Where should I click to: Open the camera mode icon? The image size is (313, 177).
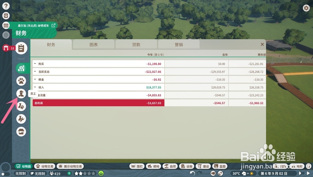coord(213,173)
